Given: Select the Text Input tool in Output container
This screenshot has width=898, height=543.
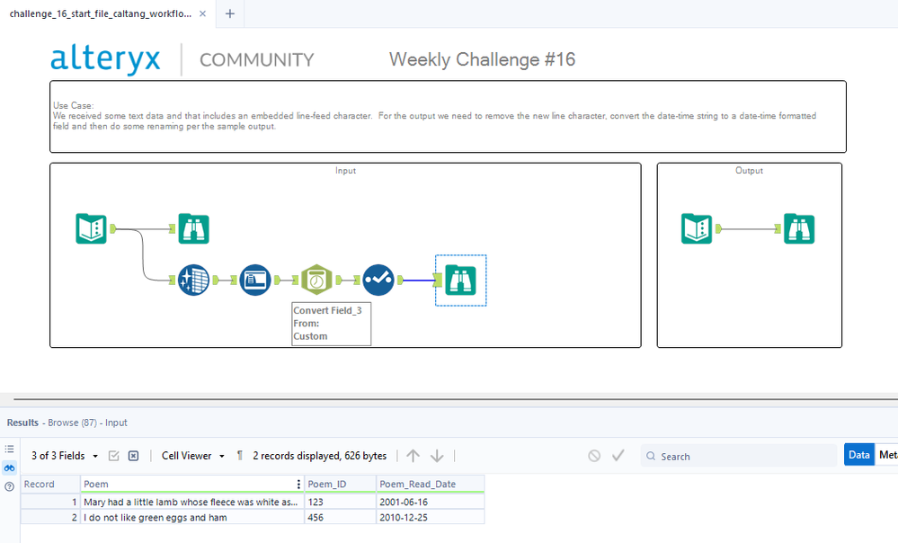Looking at the screenshot, I should tap(697, 228).
